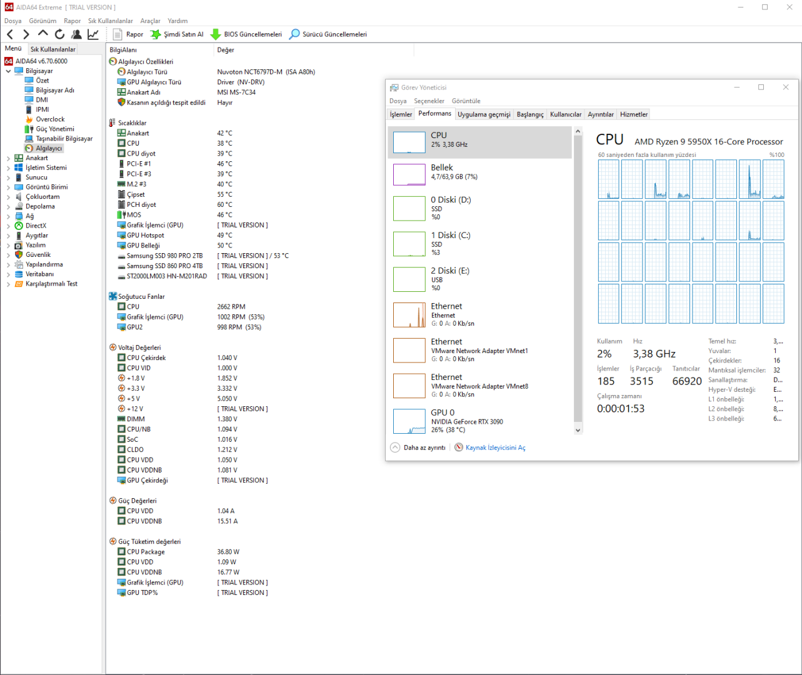Switch to Ayrıntılar tab in Görev Yöneticisi
Viewport: 802px width, 675px height.
click(601, 114)
